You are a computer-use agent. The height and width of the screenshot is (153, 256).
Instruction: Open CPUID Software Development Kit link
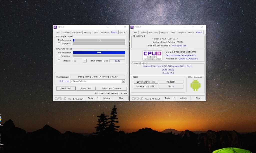pyautogui.click(x=181, y=55)
